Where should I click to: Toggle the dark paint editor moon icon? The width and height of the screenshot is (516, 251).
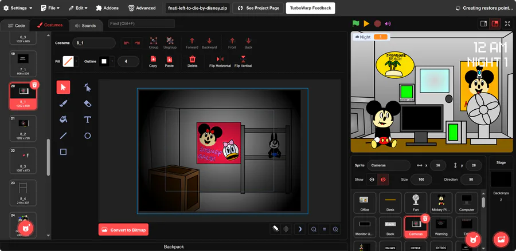click(x=299, y=229)
